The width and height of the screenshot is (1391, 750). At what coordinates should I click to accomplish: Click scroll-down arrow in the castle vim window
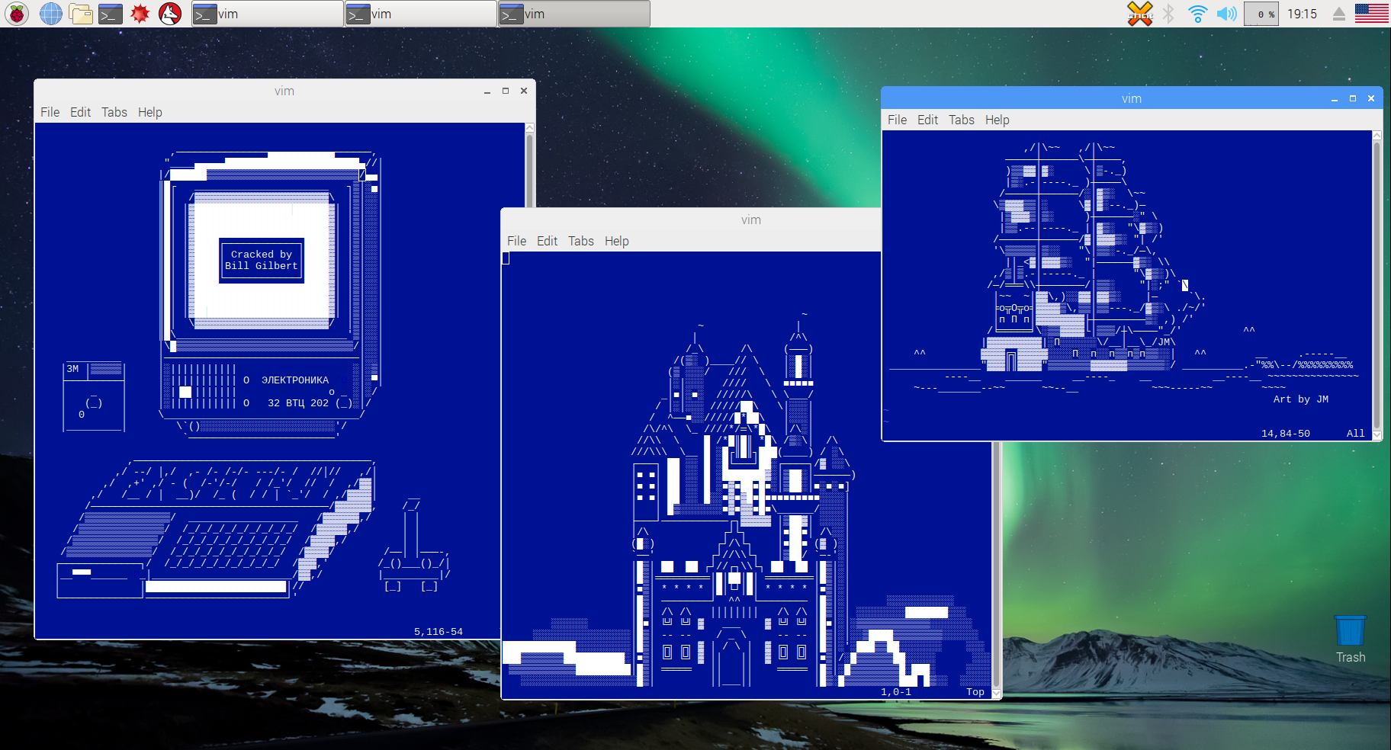[x=996, y=693]
